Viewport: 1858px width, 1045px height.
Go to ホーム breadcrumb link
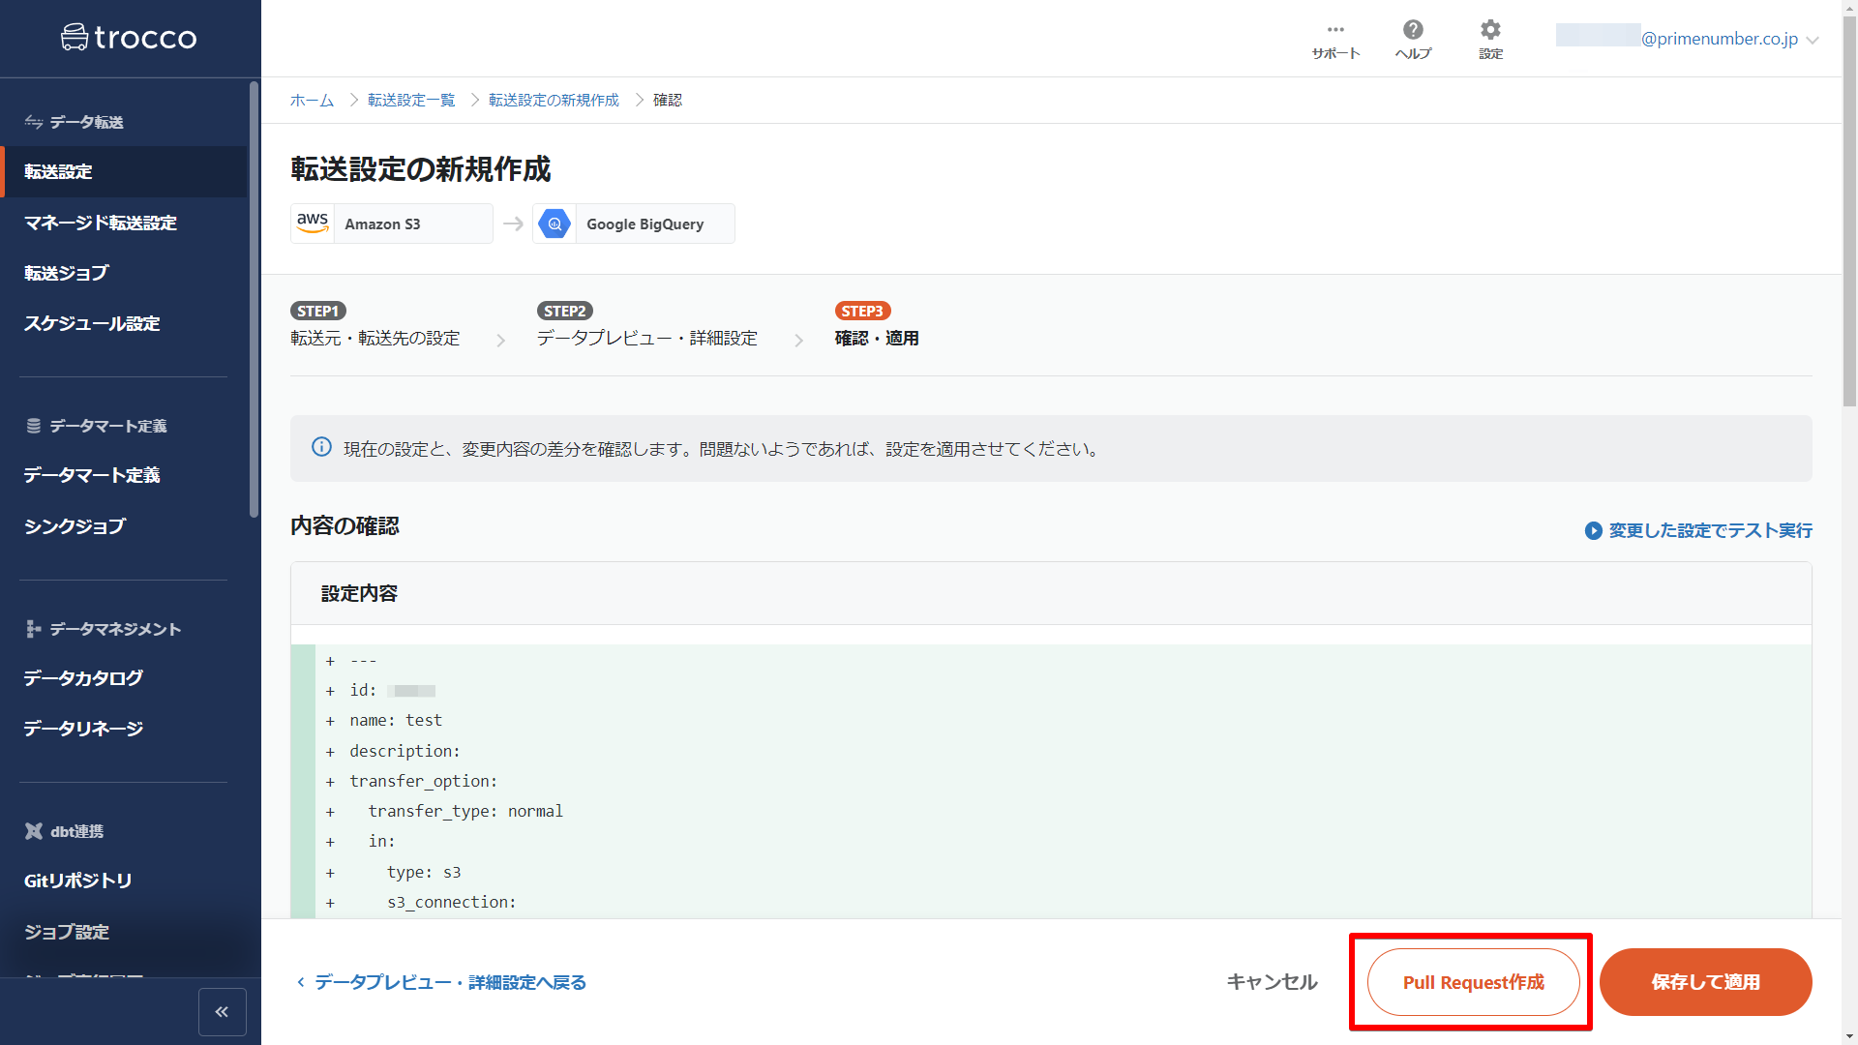(312, 101)
